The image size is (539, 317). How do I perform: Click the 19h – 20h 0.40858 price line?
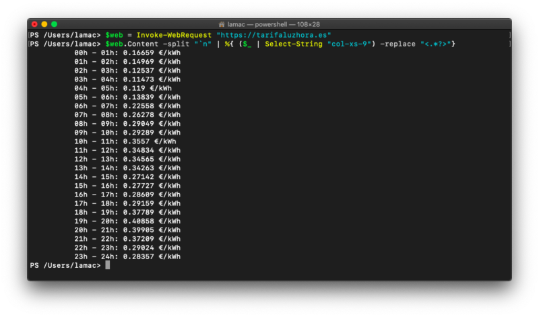[127, 221]
